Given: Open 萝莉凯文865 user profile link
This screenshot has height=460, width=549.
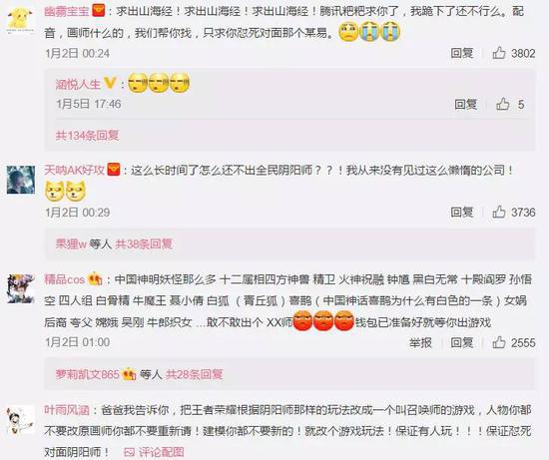Looking at the screenshot, I should 87,374.
